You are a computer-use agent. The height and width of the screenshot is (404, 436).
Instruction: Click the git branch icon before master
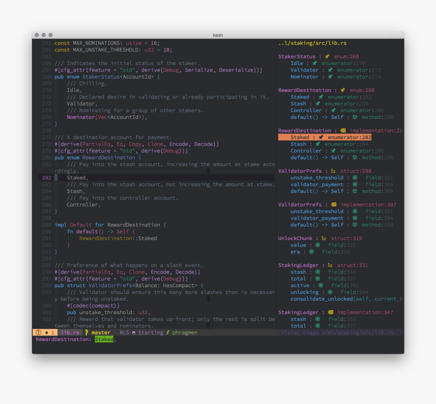(x=87, y=332)
